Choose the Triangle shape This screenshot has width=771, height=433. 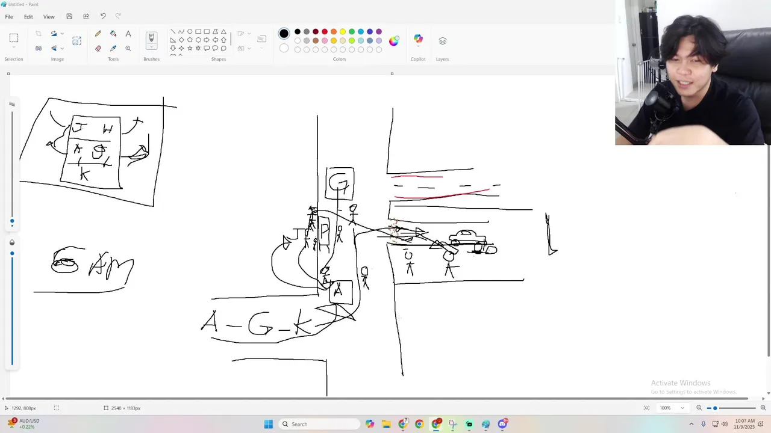click(x=223, y=31)
